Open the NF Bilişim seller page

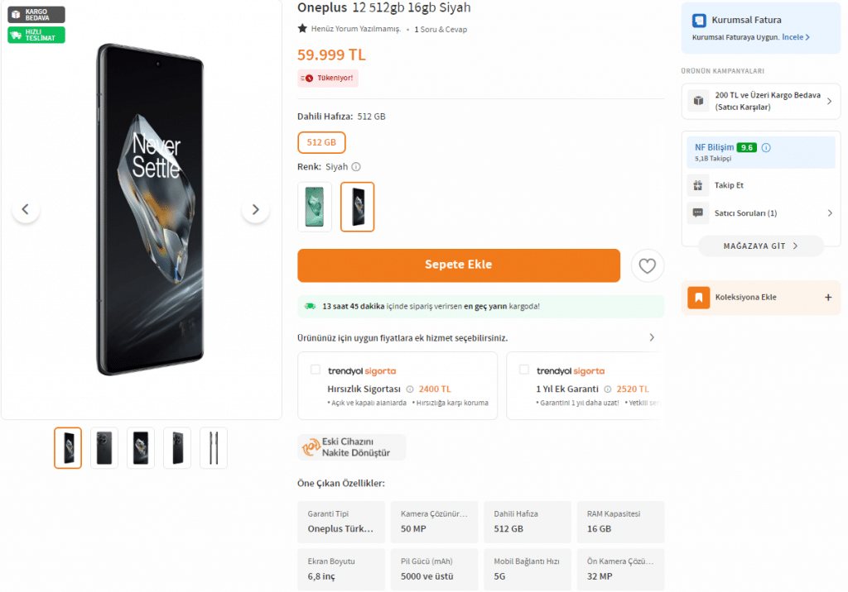715,147
